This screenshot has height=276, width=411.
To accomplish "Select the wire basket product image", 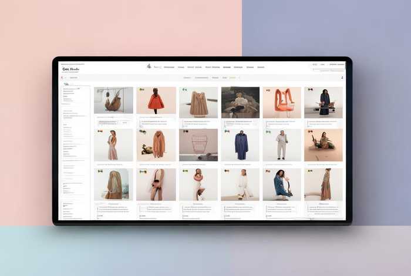I will (198, 144).
